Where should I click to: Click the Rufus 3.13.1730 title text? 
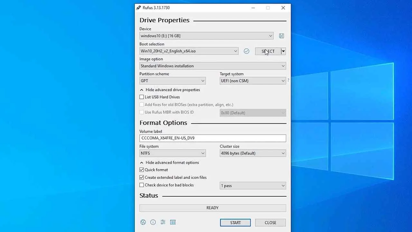click(156, 8)
